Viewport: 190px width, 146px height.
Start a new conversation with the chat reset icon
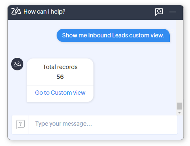(x=159, y=12)
